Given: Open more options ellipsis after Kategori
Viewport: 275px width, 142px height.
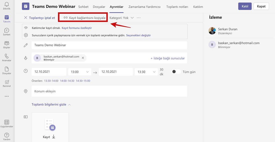Looking at the screenshot, I should [x=139, y=18].
